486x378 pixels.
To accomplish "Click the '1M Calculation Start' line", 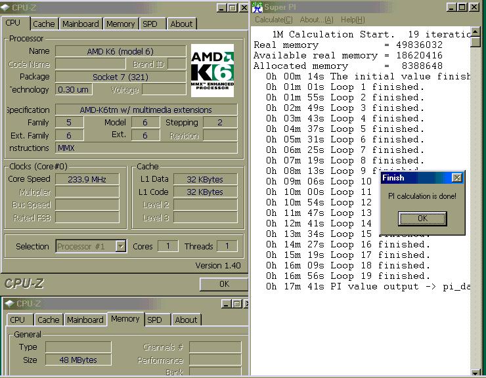I will 371,34.
